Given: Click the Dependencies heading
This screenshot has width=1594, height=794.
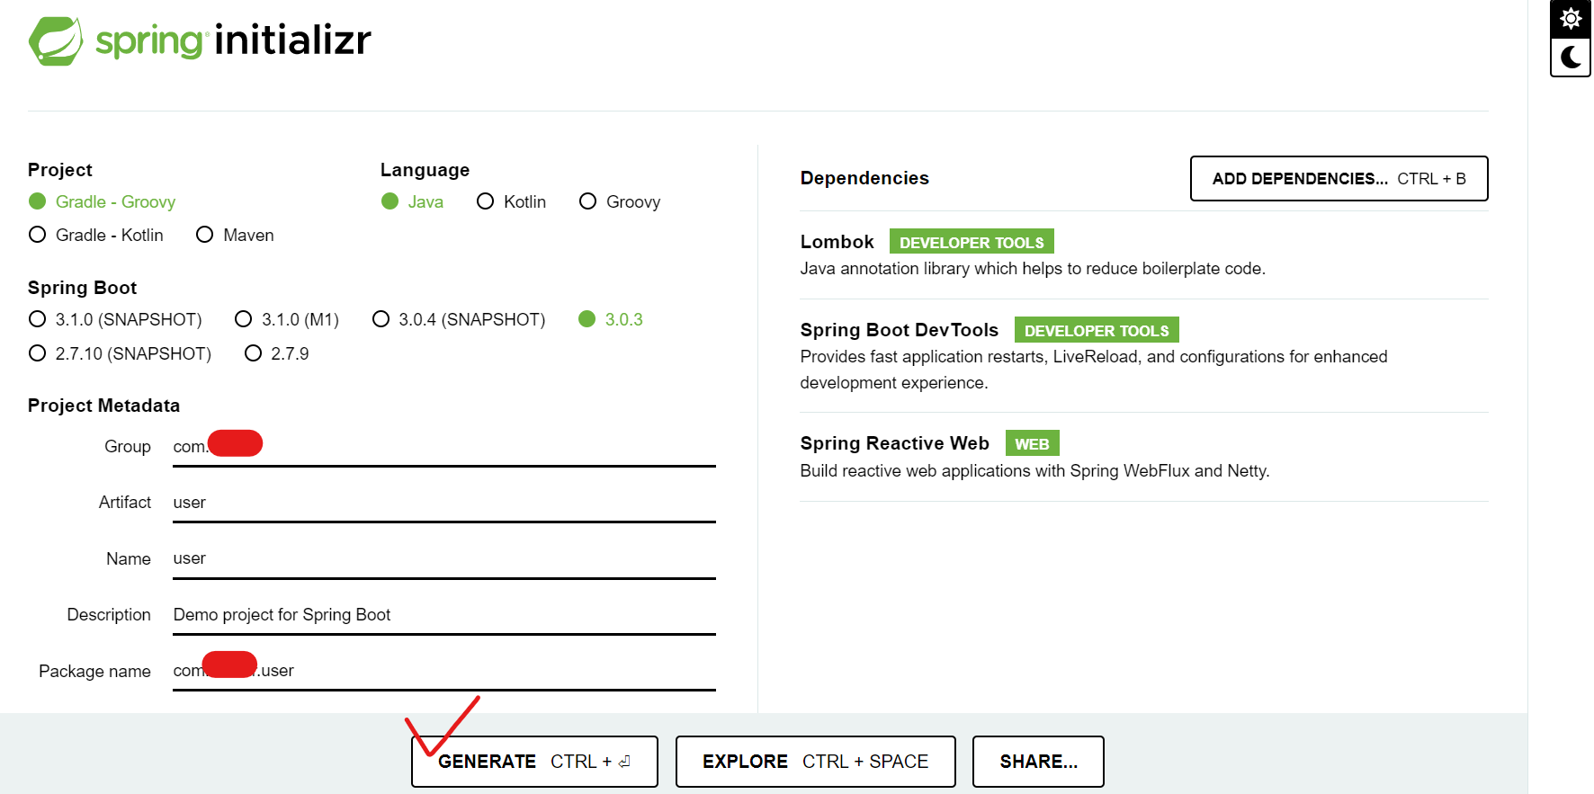Looking at the screenshot, I should point(864,178).
